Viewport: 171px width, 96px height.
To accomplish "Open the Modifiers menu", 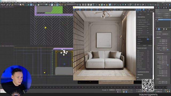I will (20, 2).
